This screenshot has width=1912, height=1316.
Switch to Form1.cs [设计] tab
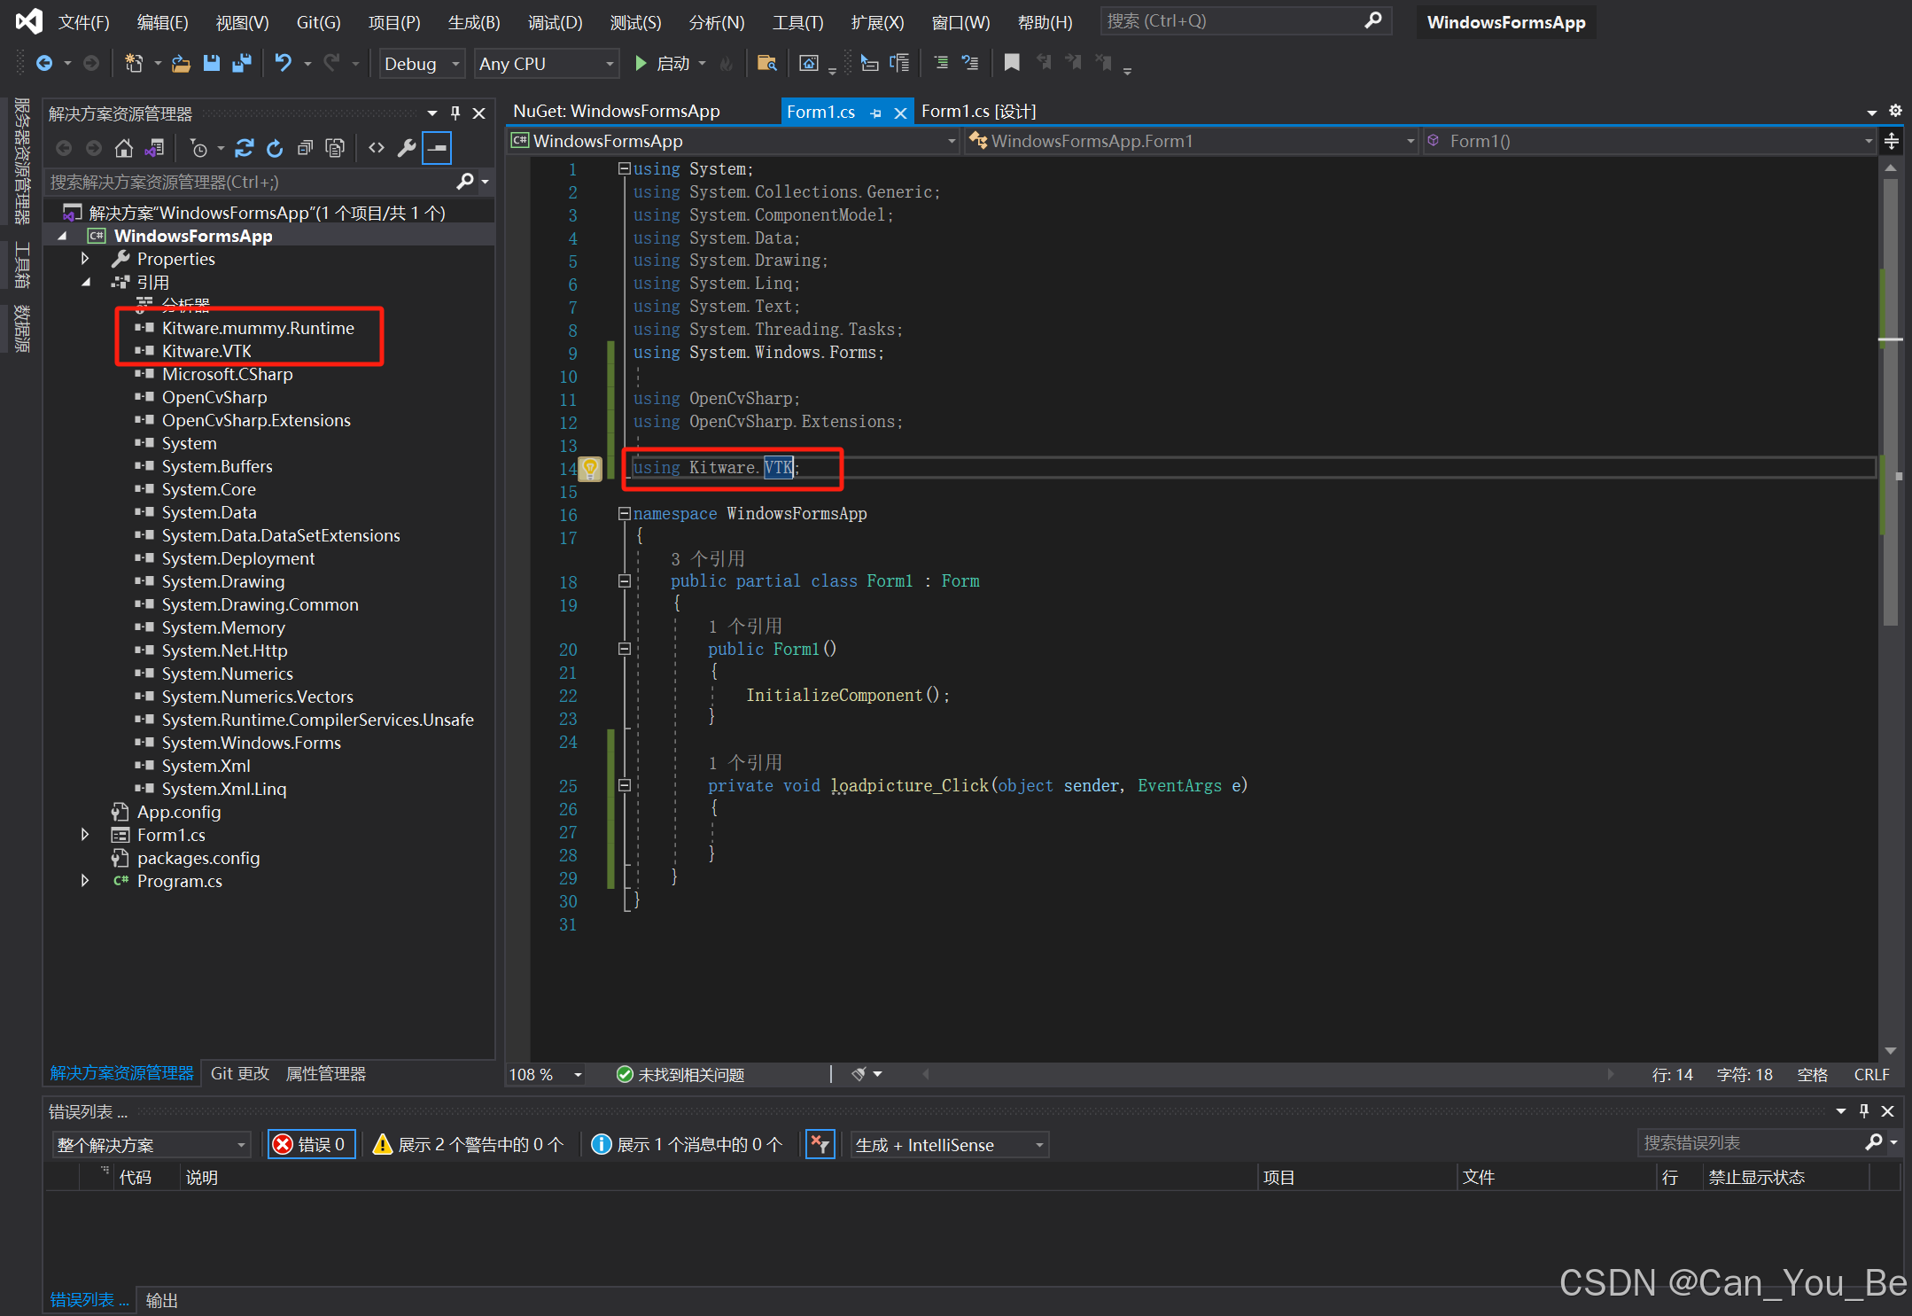click(x=978, y=111)
